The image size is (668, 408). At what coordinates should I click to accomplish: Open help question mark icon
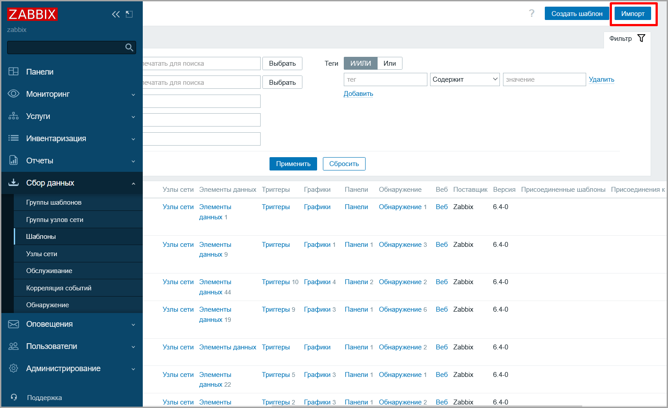point(531,13)
